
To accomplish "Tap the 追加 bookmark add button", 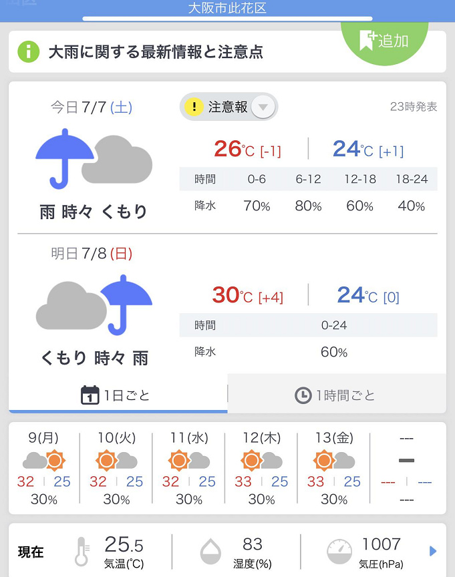I will pos(384,40).
